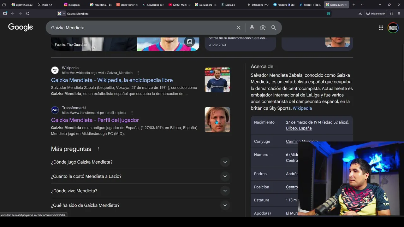404x227 pixels.
Task: Click the 'Posición' label in info panel
Action: coord(262,187)
